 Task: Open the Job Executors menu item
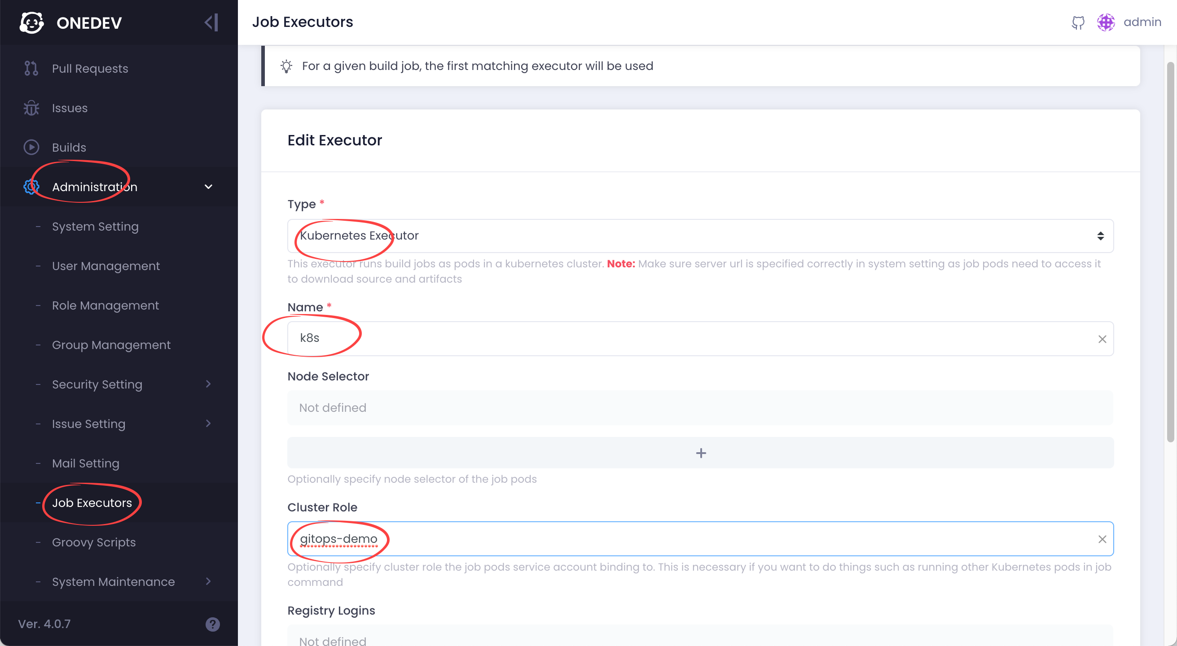click(x=92, y=502)
